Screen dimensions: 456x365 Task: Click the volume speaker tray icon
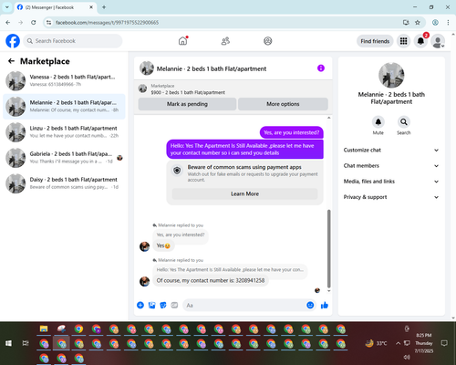click(x=407, y=357)
